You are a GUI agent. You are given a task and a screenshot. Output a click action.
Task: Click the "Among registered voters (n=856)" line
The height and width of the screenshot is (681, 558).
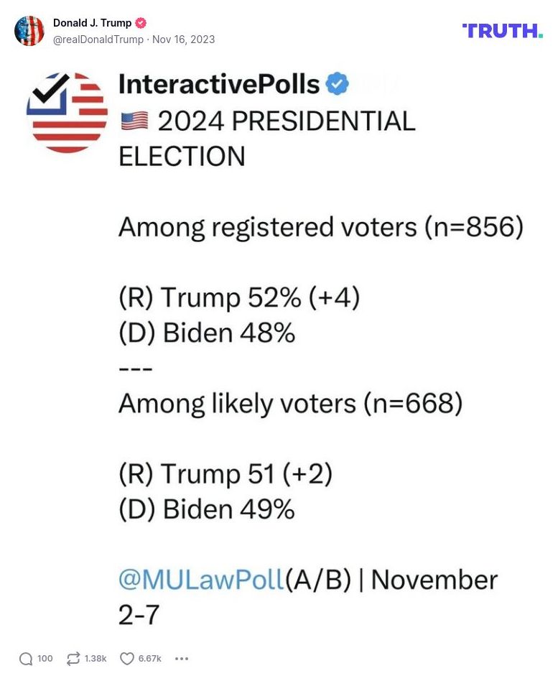[x=320, y=227]
